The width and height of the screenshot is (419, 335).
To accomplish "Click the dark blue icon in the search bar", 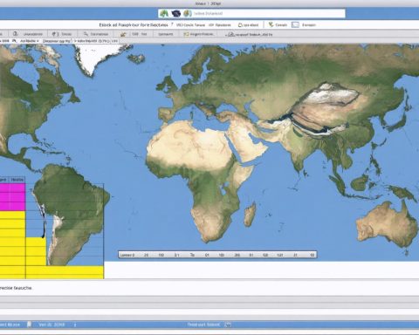I will click(x=176, y=13).
